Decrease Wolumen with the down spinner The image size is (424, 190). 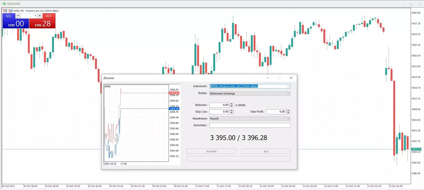pos(232,106)
